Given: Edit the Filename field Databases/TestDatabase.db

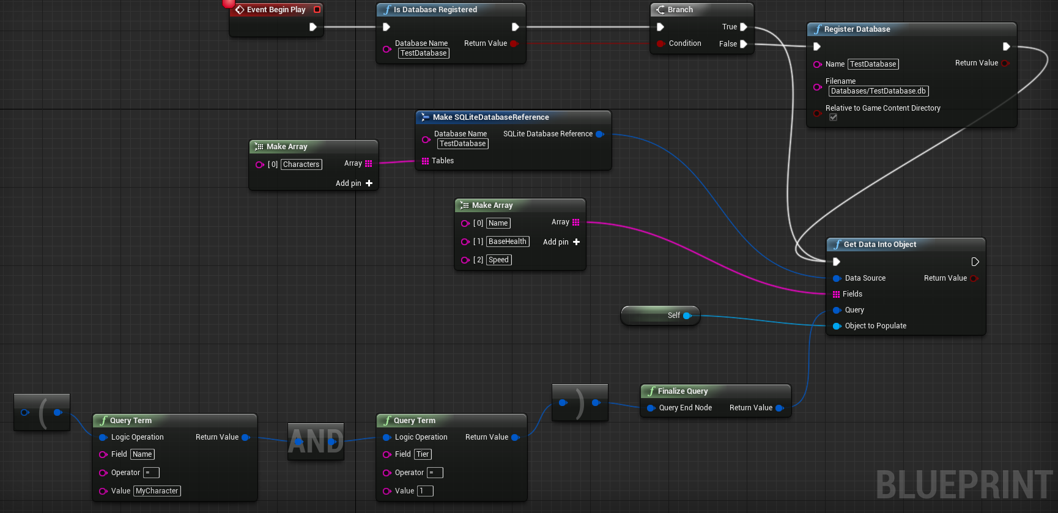Looking at the screenshot, I should click(878, 91).
